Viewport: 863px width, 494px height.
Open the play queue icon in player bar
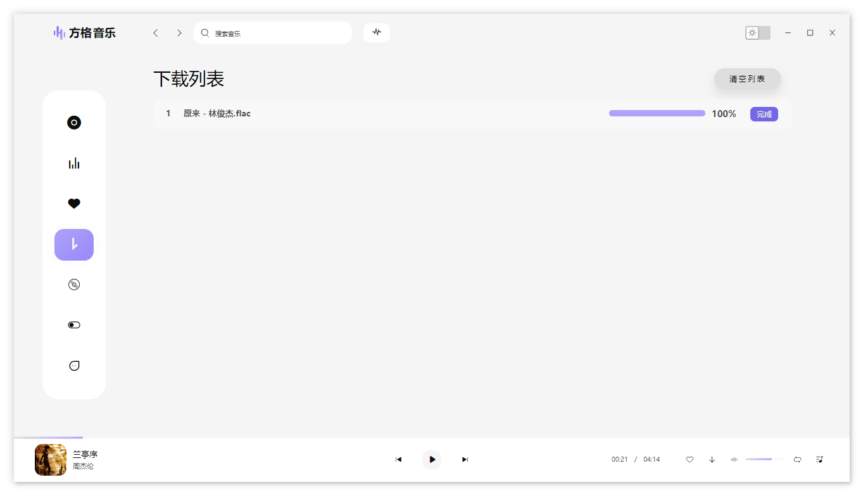coord(819,459)
